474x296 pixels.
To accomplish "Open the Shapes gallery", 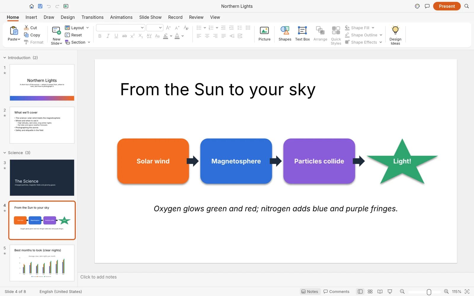I will (285, 34).
